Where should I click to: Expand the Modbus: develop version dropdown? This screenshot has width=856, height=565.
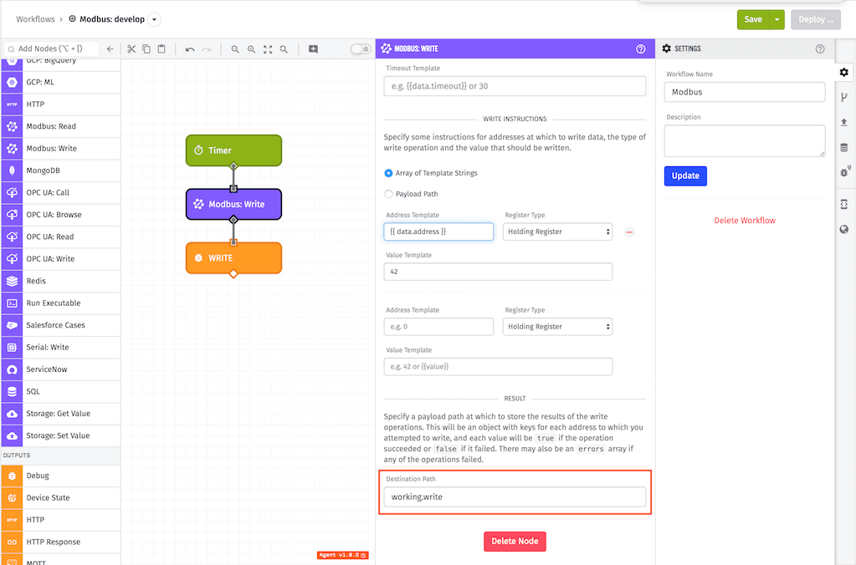[x=155, y=19]
